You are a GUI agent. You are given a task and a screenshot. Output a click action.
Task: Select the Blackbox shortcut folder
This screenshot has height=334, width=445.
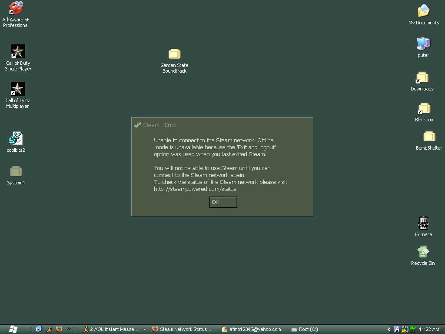(424, 113)
